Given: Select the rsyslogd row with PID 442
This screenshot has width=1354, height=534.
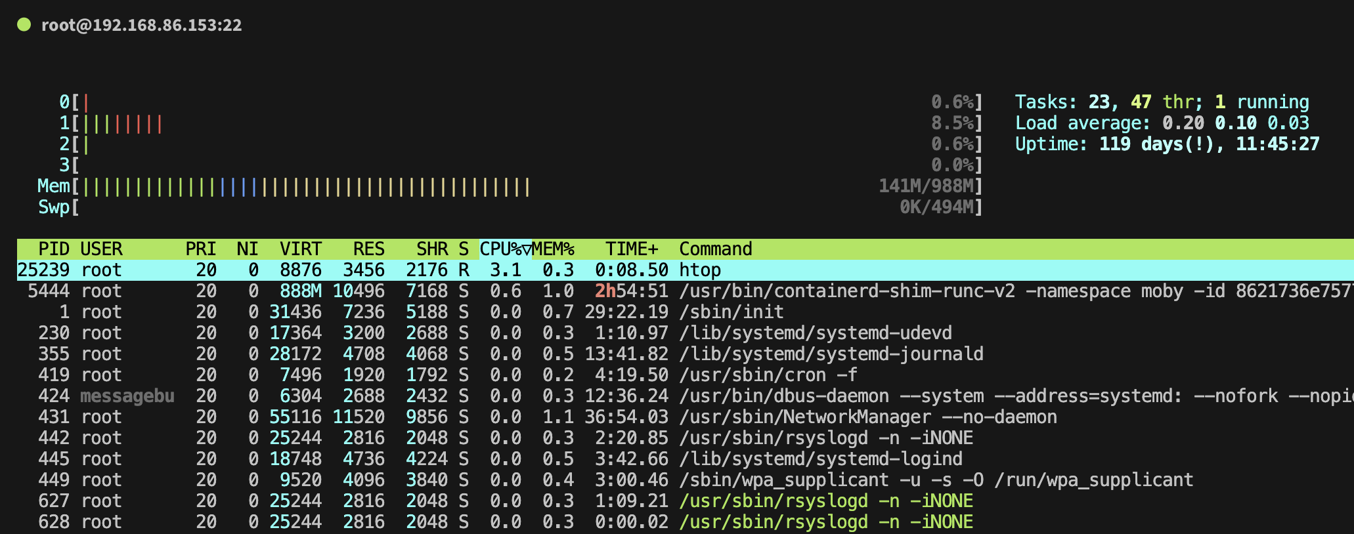Looking at the screenshot, I should [686, 438].
